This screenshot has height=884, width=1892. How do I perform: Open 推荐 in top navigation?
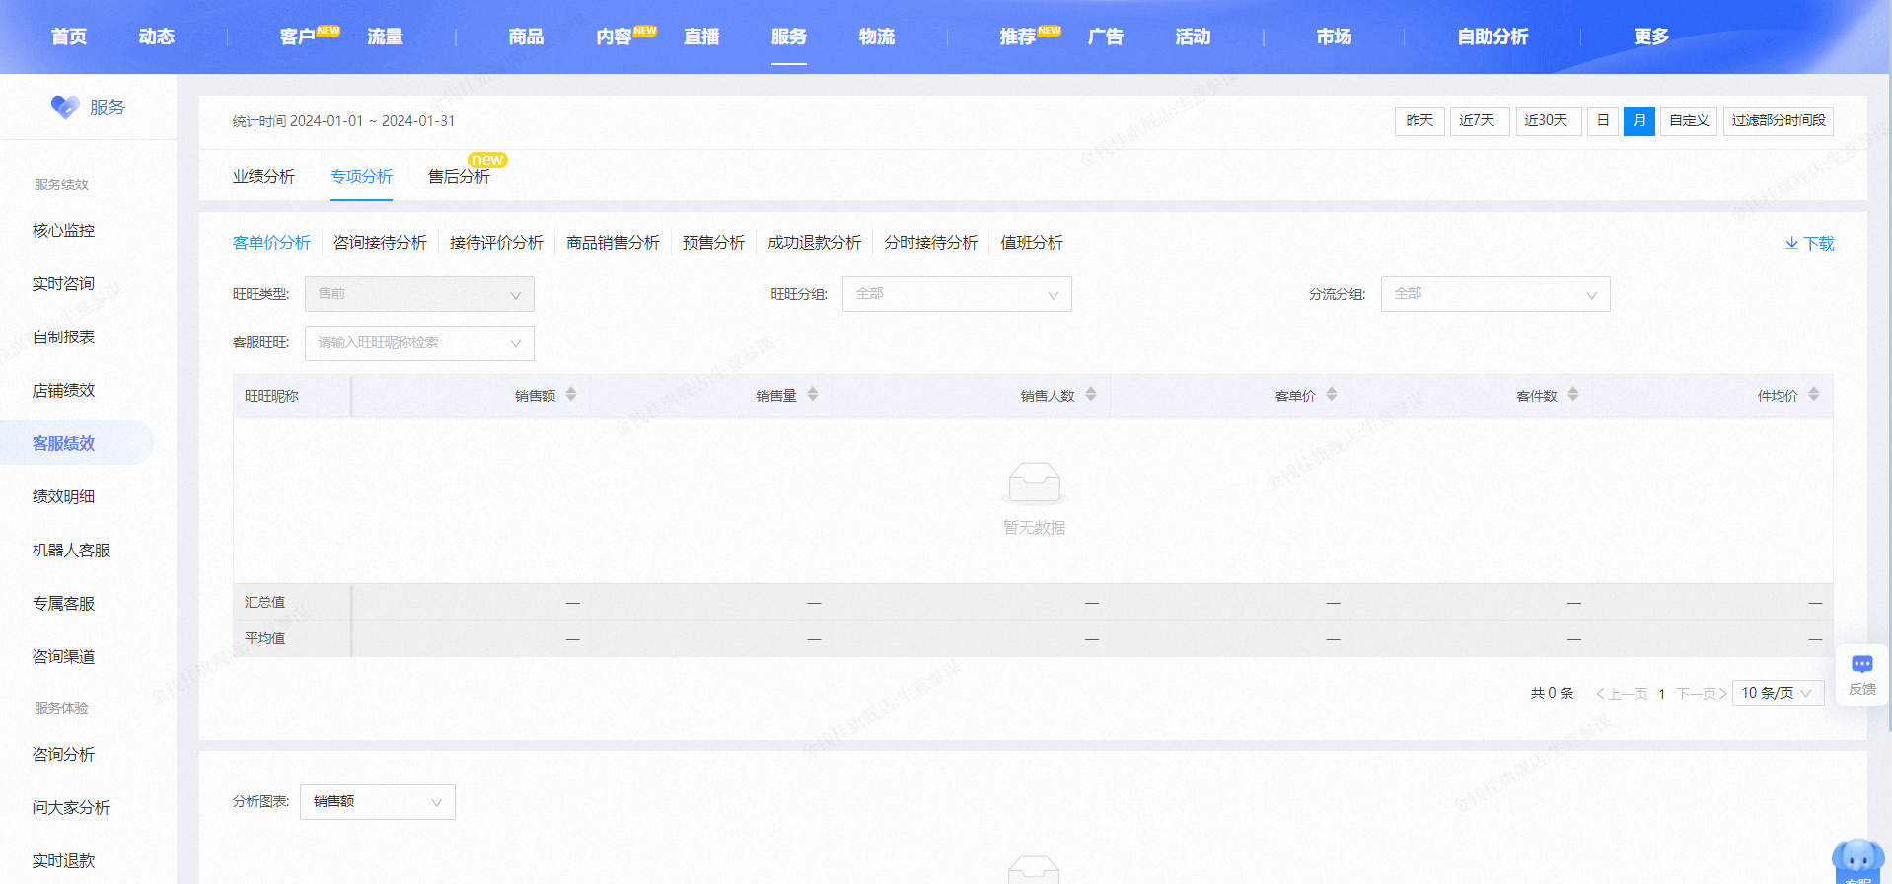tap(1018, 37)
